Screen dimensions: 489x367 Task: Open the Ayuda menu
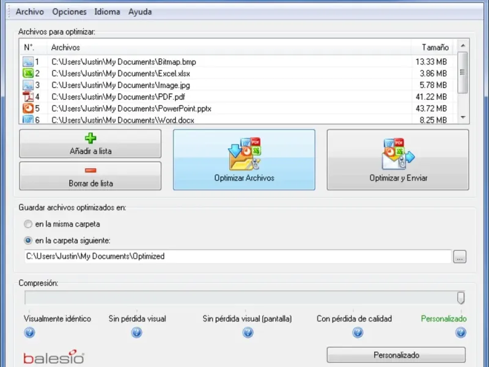(x=140, y=12)
